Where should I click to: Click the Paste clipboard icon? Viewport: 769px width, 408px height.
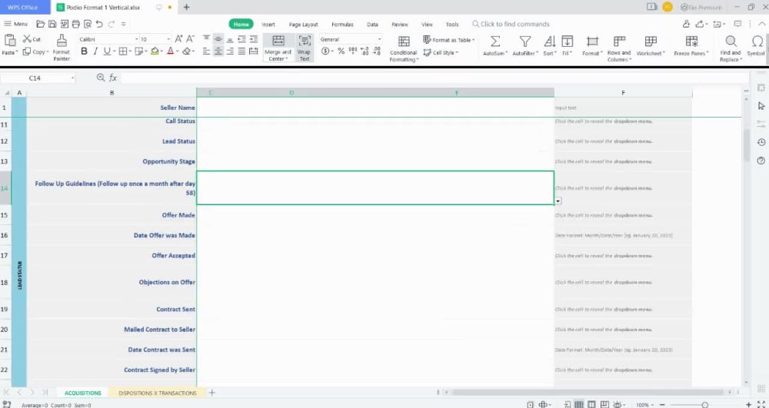9,41
